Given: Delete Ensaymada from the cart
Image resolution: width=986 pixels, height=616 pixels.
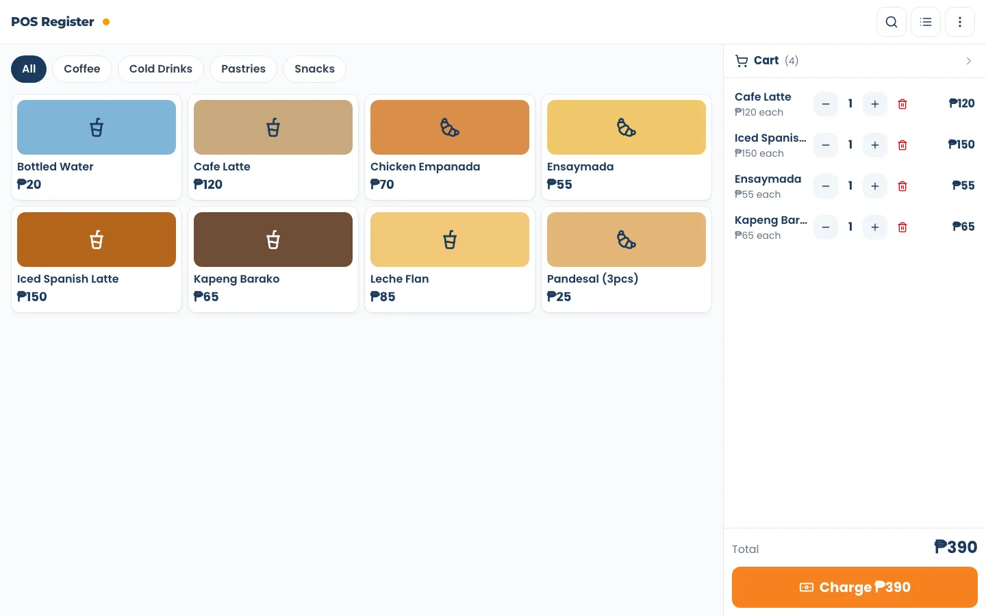Looking at the screenshot, I should 902,186.
